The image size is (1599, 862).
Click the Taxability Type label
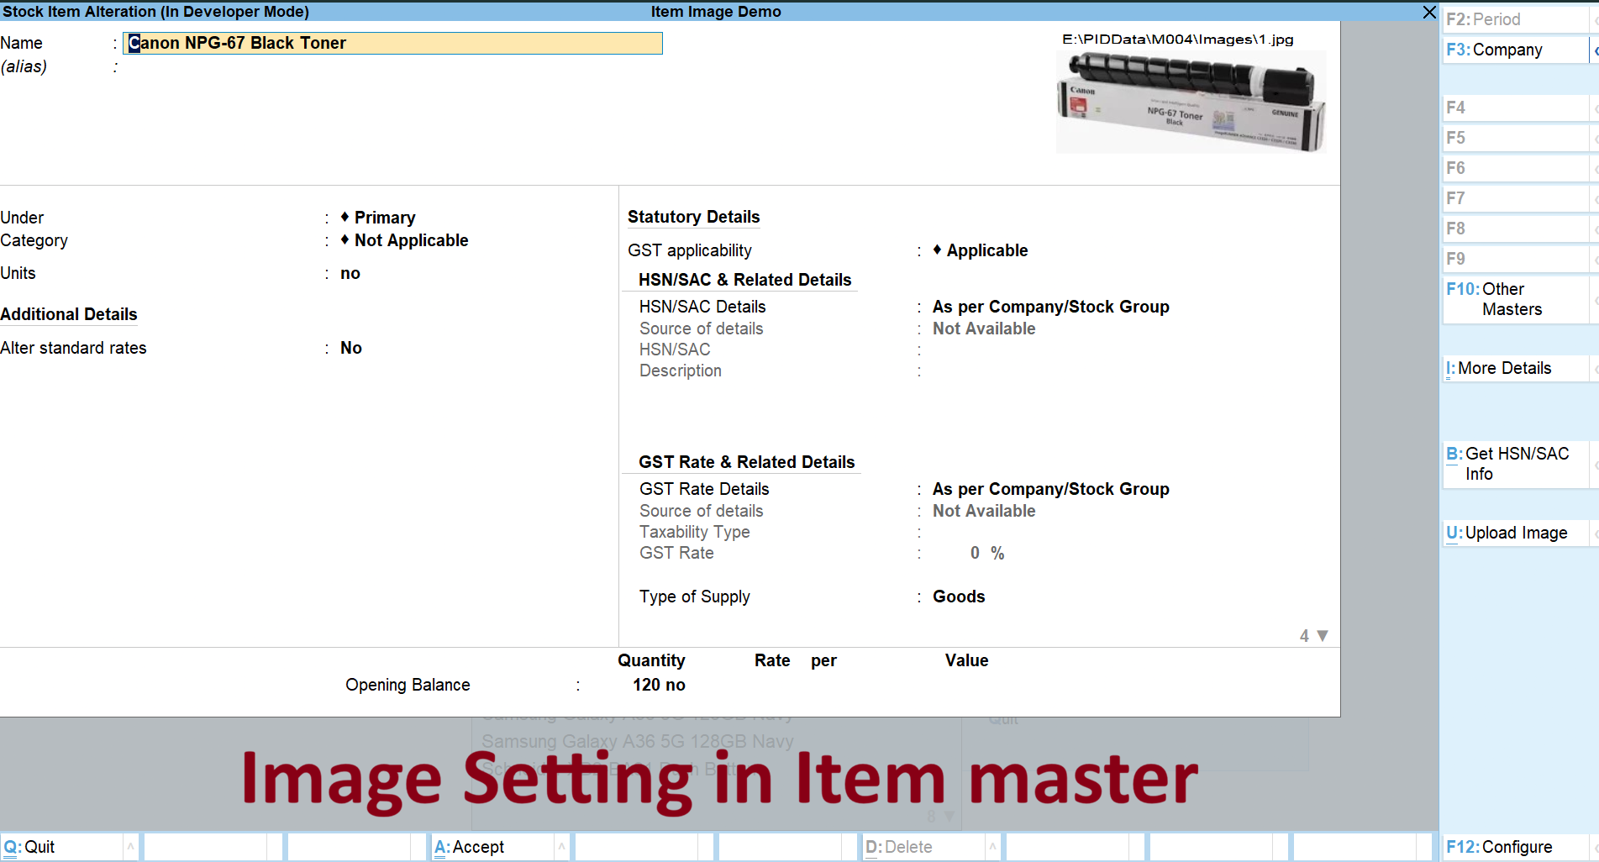pyautogui.click(x=694, y=532)
